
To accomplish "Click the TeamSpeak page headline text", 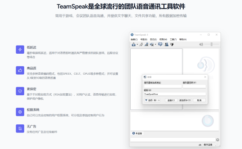I will pyautogui.click(x=121, y=6).
